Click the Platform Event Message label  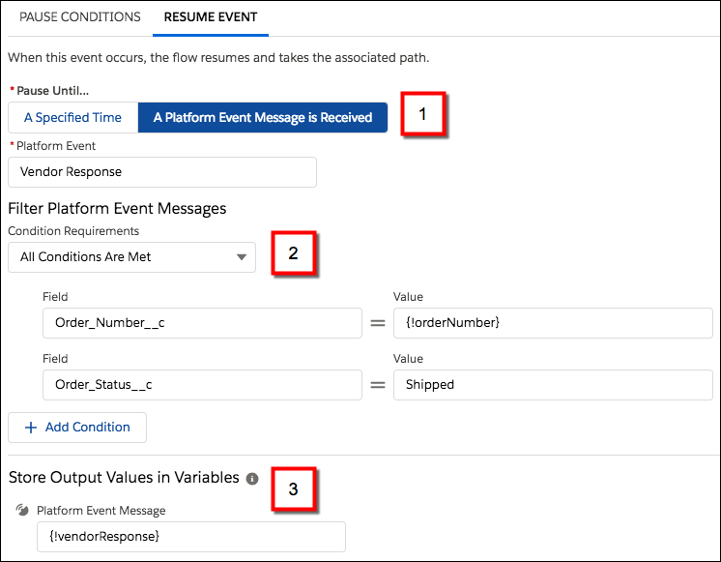coord(101,511)
